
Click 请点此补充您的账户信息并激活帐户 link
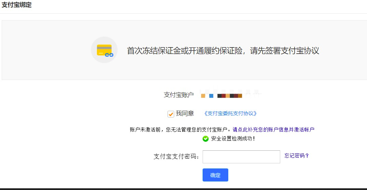point(273,130)
